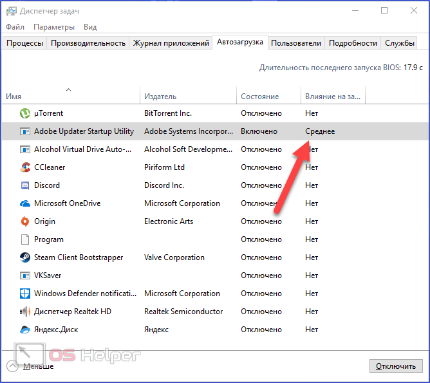Click publisher Realtek Semiconductor

tap(183, 312)
